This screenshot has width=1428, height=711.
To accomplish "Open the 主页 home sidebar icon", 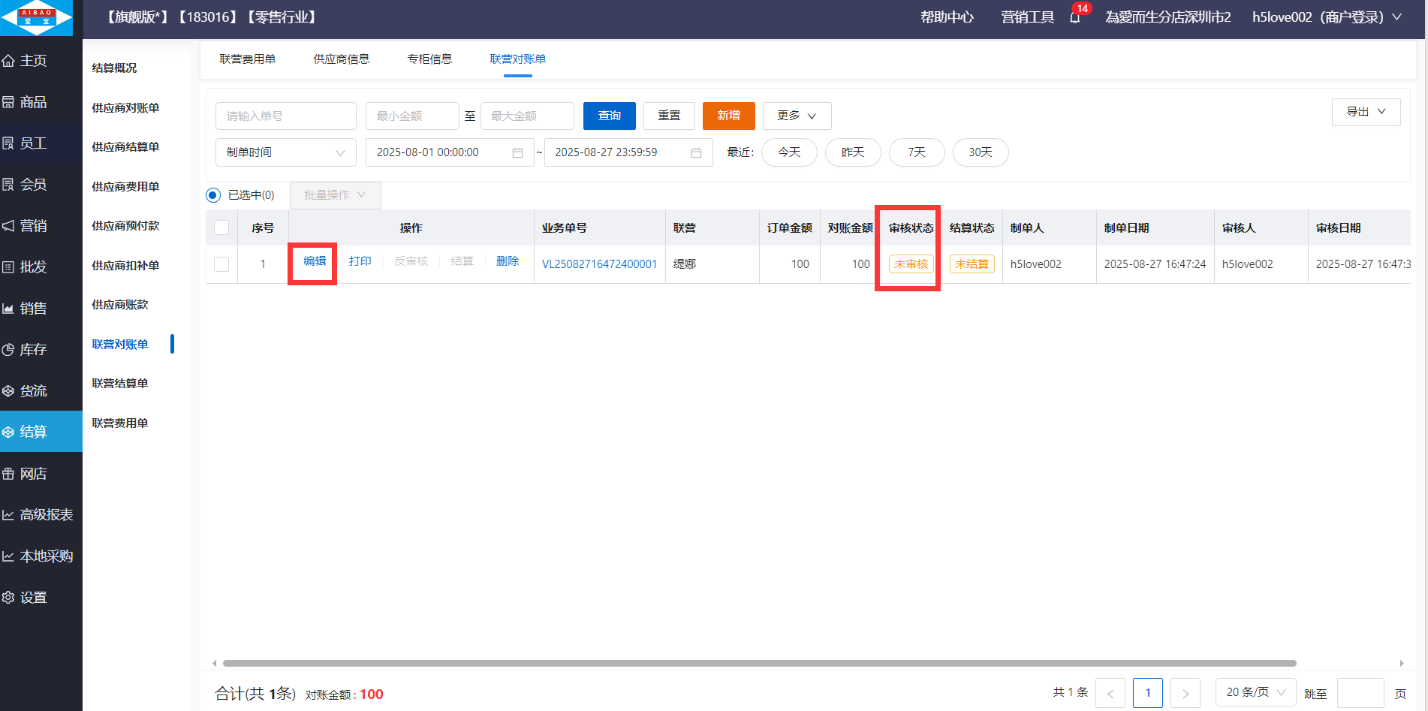I will pos(9,61).
